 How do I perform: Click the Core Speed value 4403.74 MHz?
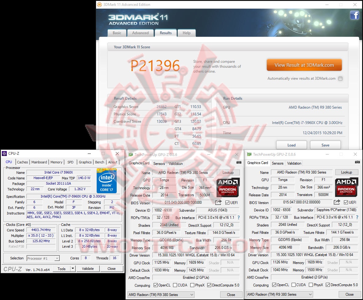[x=41, y=230]
